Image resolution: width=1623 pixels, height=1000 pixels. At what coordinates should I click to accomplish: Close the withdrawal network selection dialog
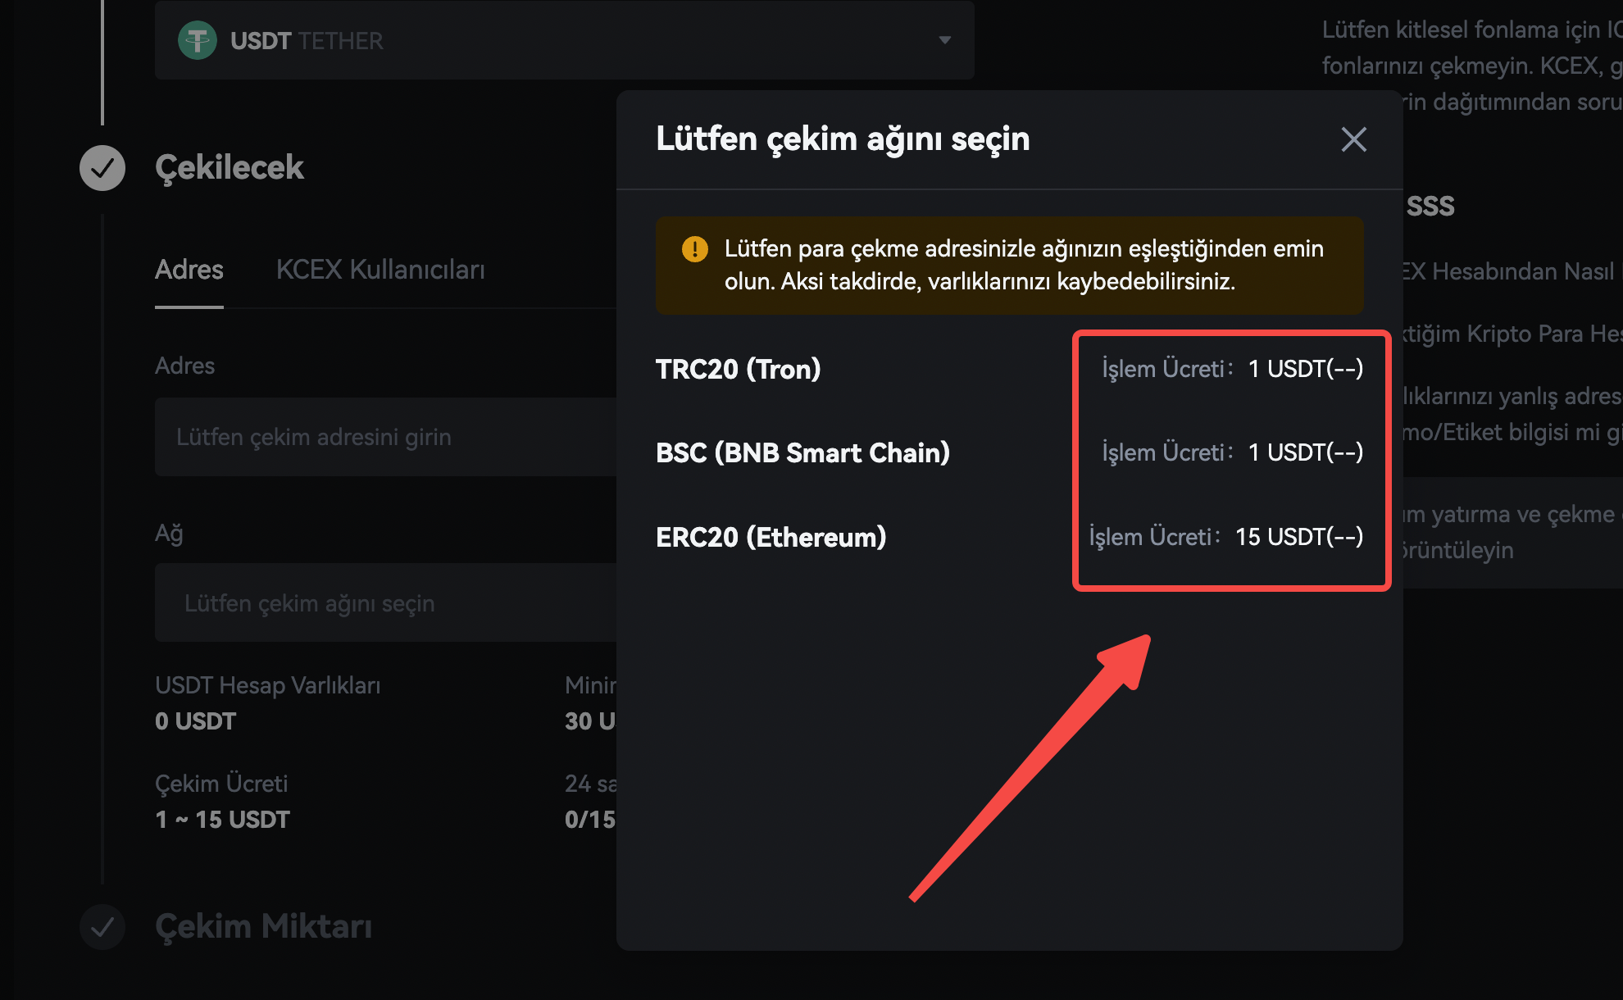(1353, 139)
